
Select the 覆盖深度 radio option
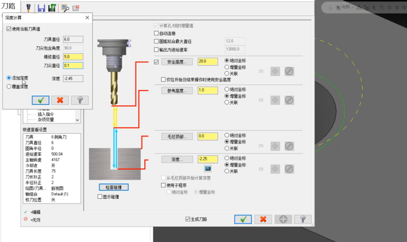[x=9, y=86]
